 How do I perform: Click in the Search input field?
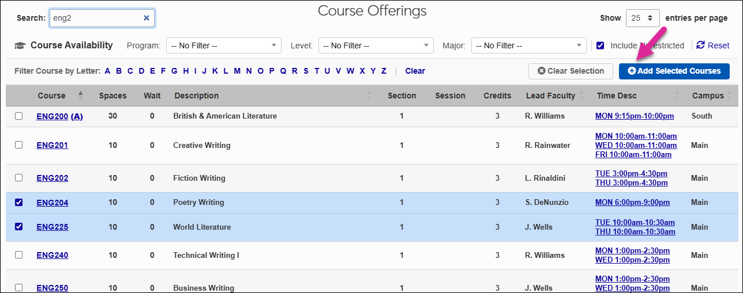pos(102,18)
